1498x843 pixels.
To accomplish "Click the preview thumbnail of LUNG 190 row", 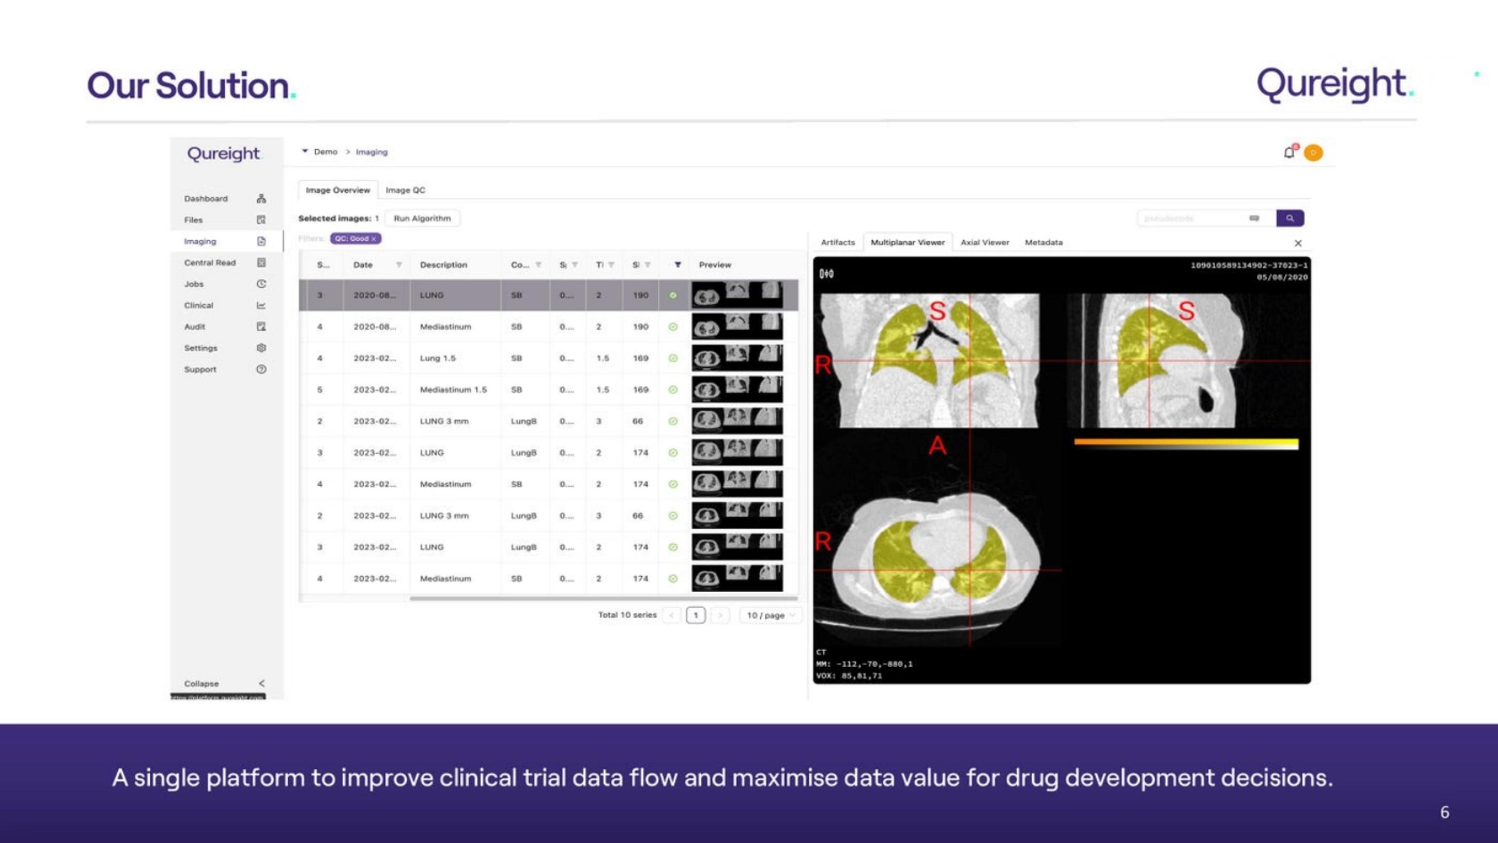I will click(x=737, y=295).
